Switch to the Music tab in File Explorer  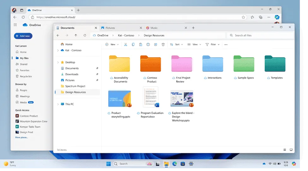coord(167,28)
